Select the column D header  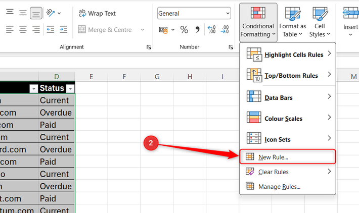[57, 77]
